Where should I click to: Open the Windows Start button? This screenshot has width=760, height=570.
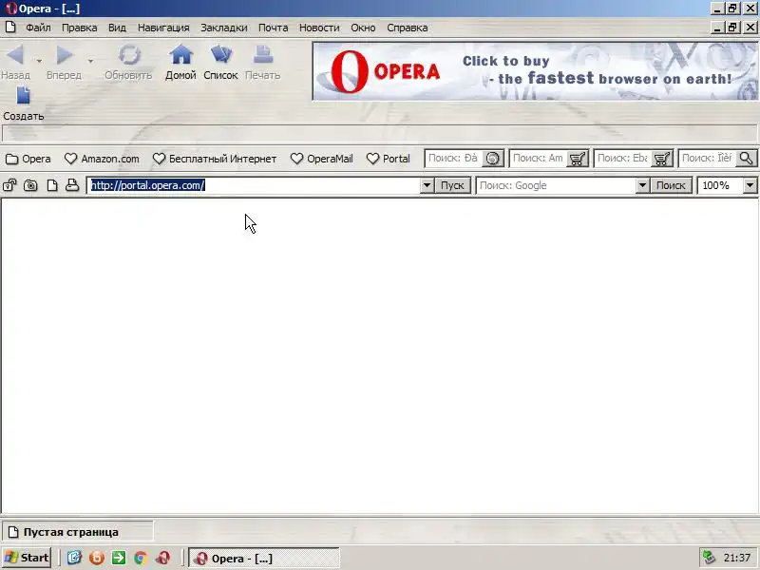(x=27, y=558)
